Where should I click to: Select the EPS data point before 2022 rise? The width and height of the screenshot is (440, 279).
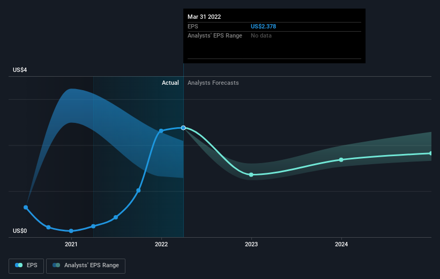[138, 190]
